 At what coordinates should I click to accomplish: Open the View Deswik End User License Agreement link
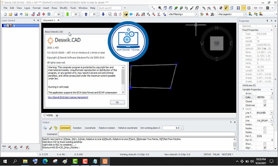coord(68,97)
